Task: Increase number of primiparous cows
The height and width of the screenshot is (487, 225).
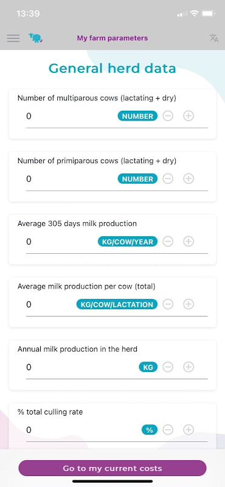Action: pyautogui.click(x=189, y=179)
